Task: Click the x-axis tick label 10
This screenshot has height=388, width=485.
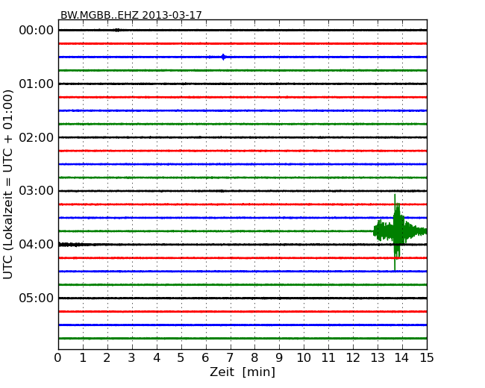Action: [304, 358]
